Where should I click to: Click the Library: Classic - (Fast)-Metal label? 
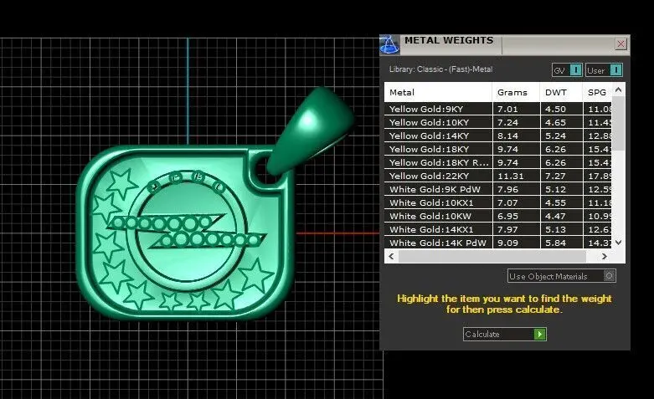point(440,69)
